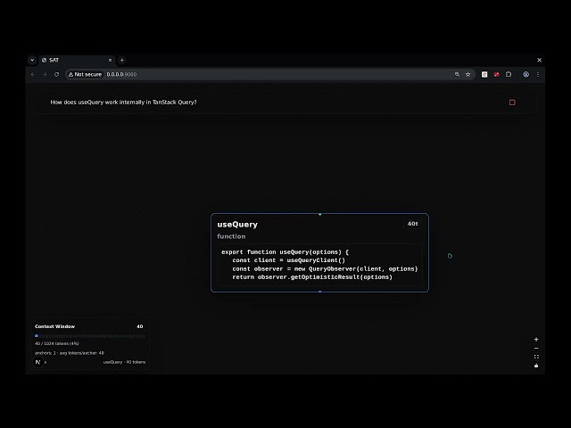Close the browser window with X
This screenshot has height=428, width=571.
pyautogui.click(x=539, y=60)
